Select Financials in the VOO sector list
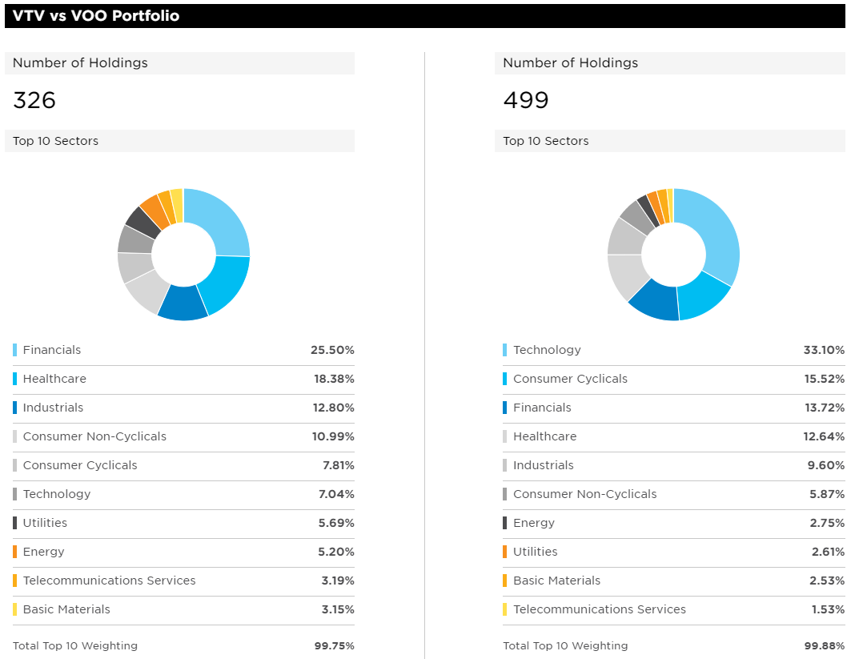Image resolution: width=859 pixels, height=659 pixels. [x=542, y=408]
